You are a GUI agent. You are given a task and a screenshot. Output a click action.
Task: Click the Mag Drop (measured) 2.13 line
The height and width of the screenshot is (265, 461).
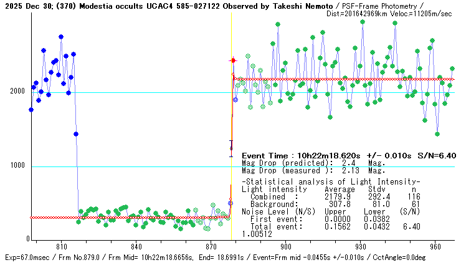[313, 170]
